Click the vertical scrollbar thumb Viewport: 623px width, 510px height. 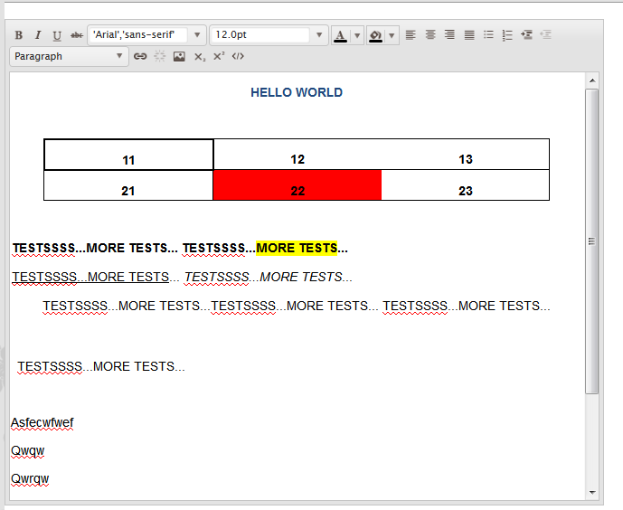coord(592,241)
